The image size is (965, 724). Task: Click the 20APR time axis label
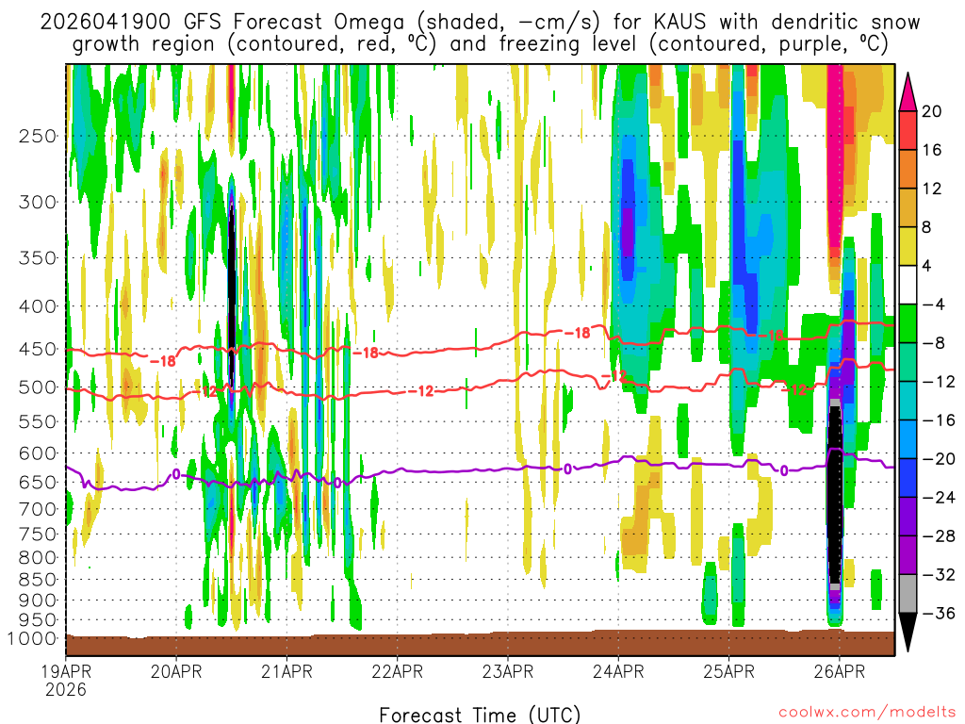coord(176,671)
